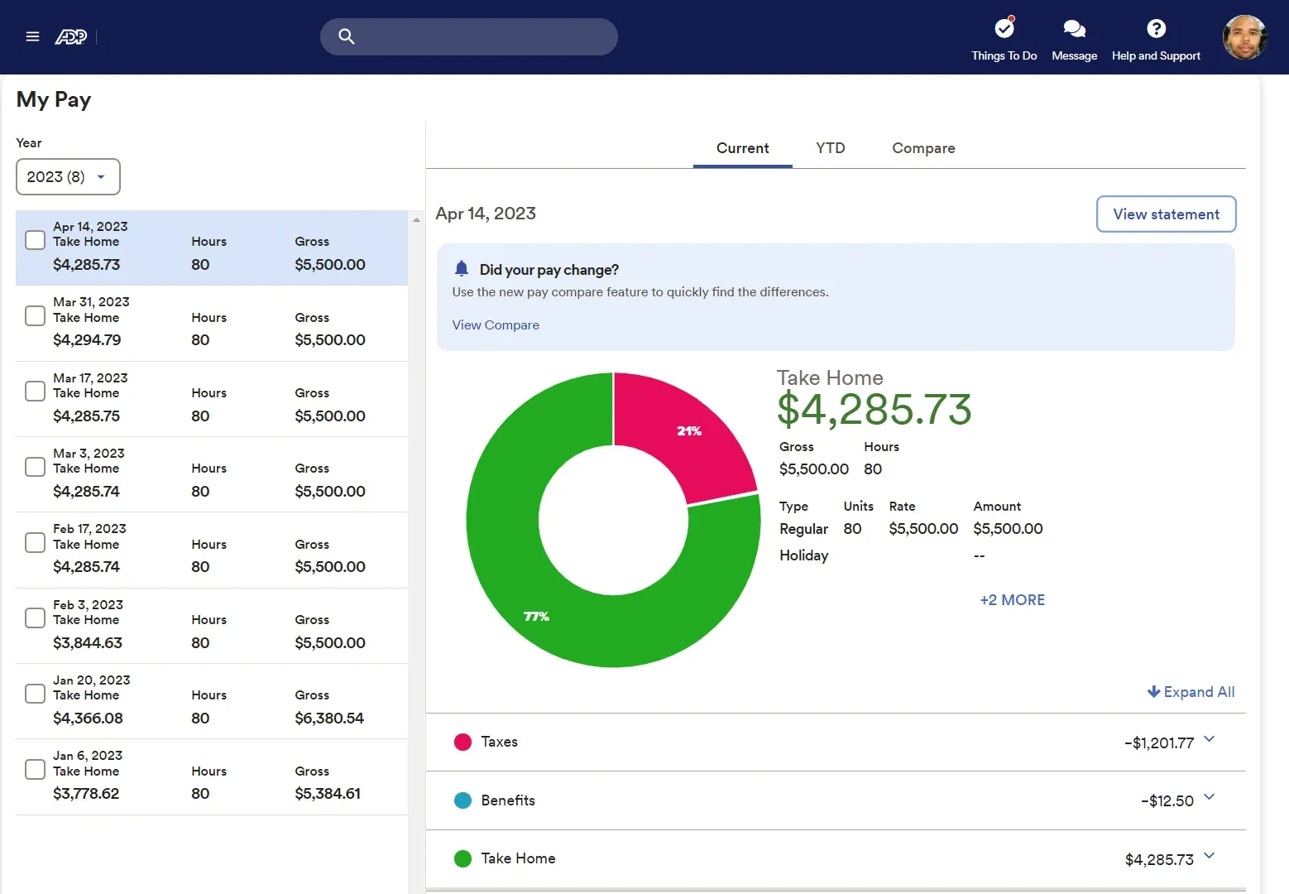The width and height of the screenshot is (1289, 894).
Task: Switch to the Compare tab
Action: click(923, 148)
